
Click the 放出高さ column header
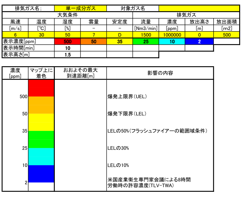(x=199, y=22)
